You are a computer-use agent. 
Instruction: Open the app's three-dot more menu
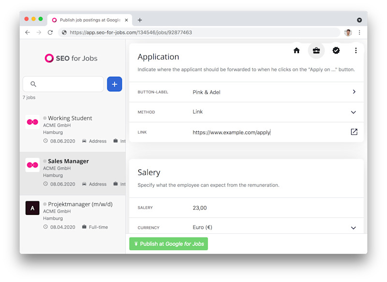point(356,51)
